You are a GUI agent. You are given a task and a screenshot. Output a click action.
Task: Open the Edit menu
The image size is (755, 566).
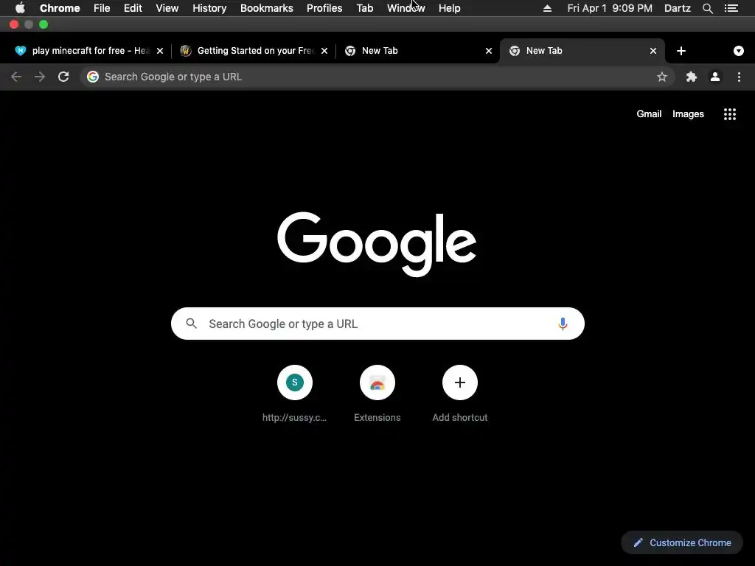(133, 8)
